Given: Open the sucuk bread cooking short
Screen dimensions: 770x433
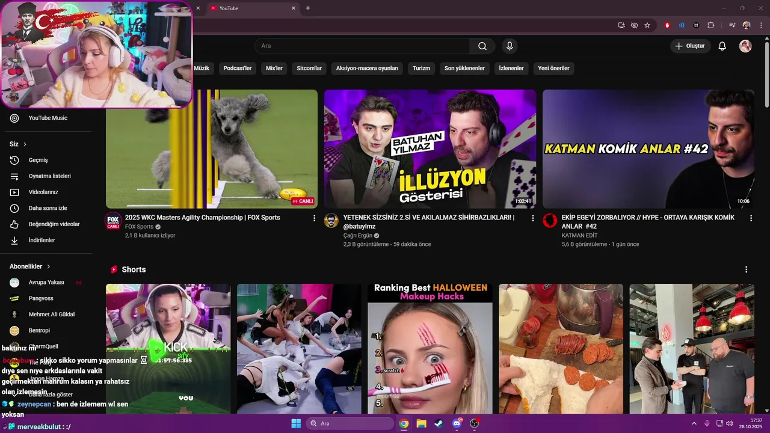Looking at the screenshot, I should (x=561, y=349).
